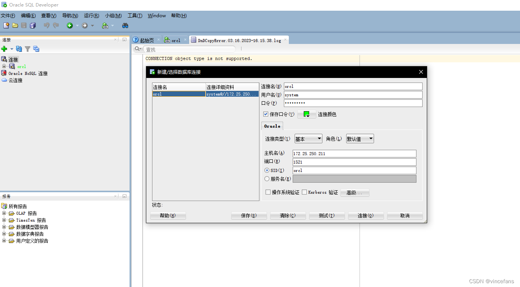Close the 报告 panel with its x
The height and width of the screenshot is (287, 520).
point(115,196)
